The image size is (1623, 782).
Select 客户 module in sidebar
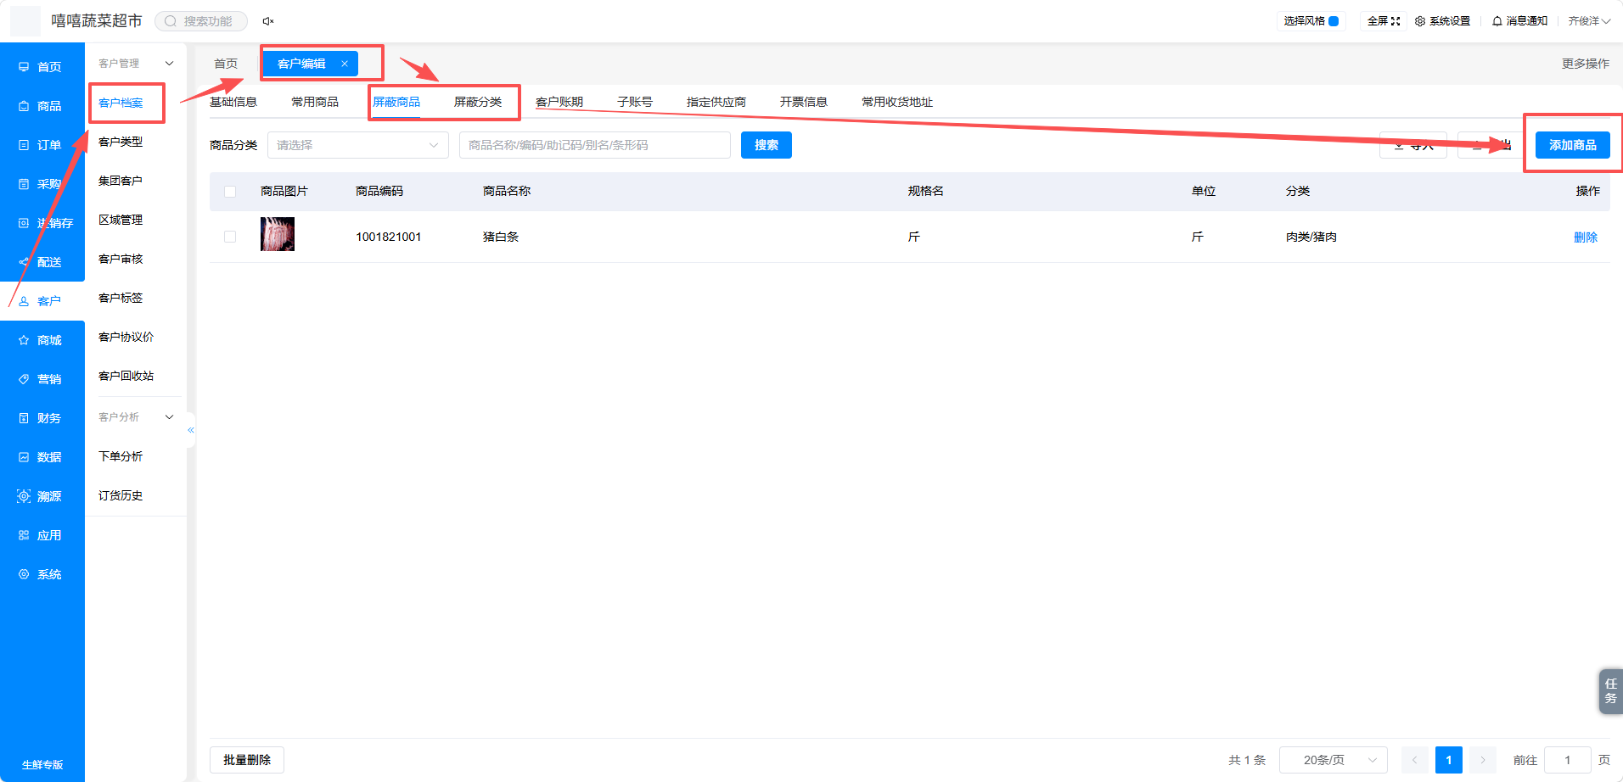tap(42, 301)
